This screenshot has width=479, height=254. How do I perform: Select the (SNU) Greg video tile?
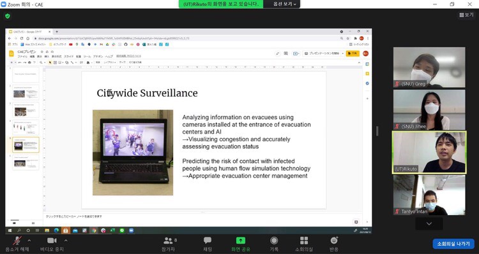pyautogui.click(x=429, y=67)
